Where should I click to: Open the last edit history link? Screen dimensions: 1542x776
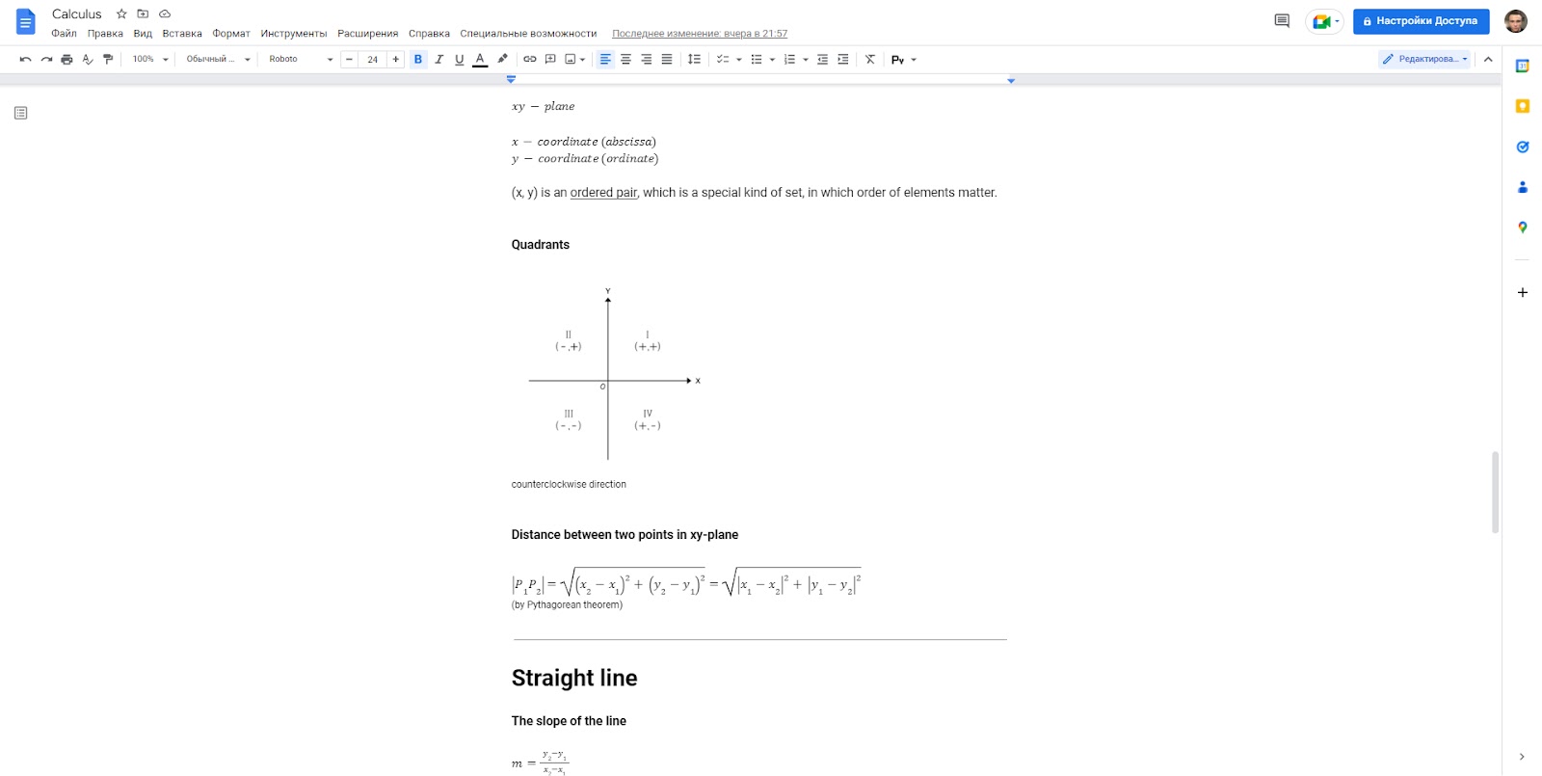700,34
